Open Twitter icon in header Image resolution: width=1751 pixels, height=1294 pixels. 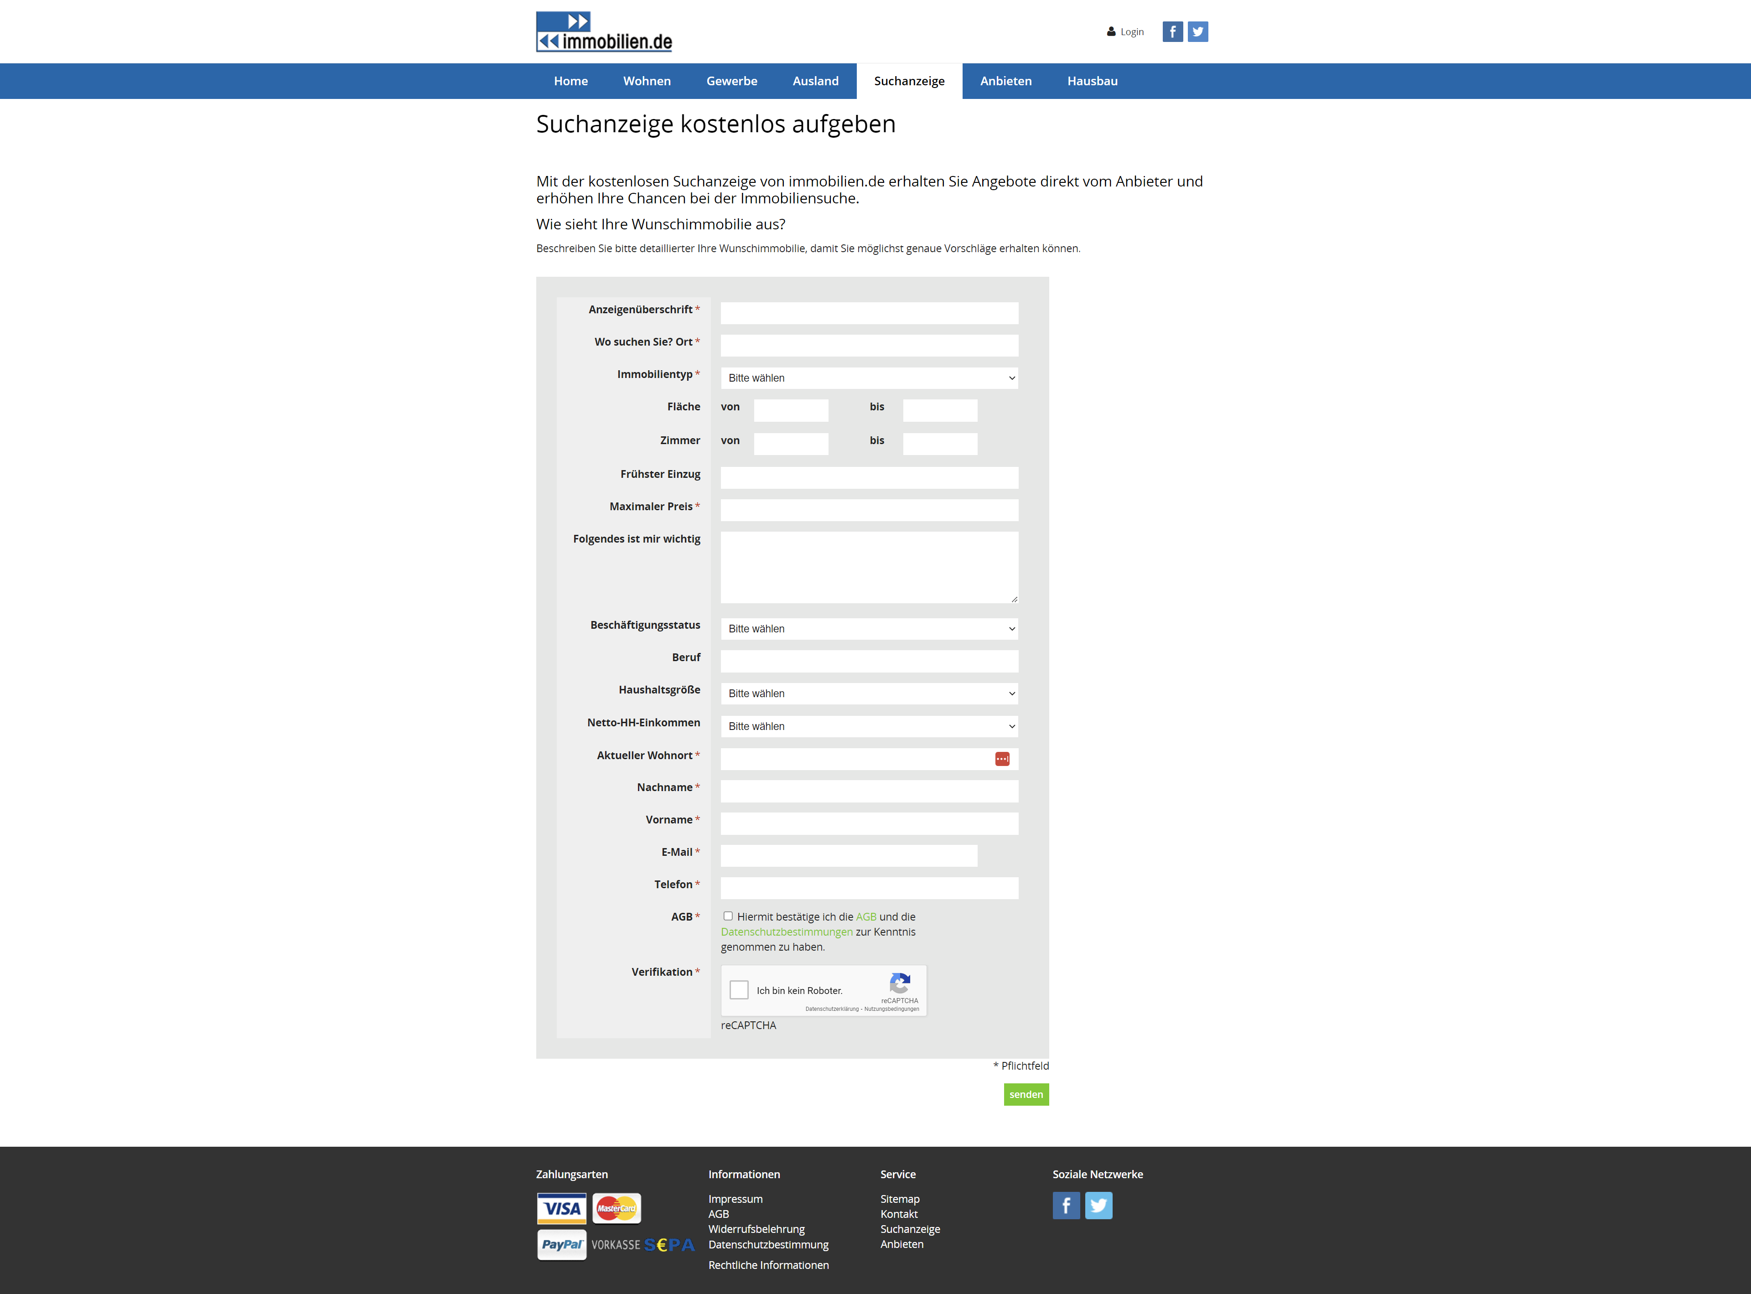1197,31
